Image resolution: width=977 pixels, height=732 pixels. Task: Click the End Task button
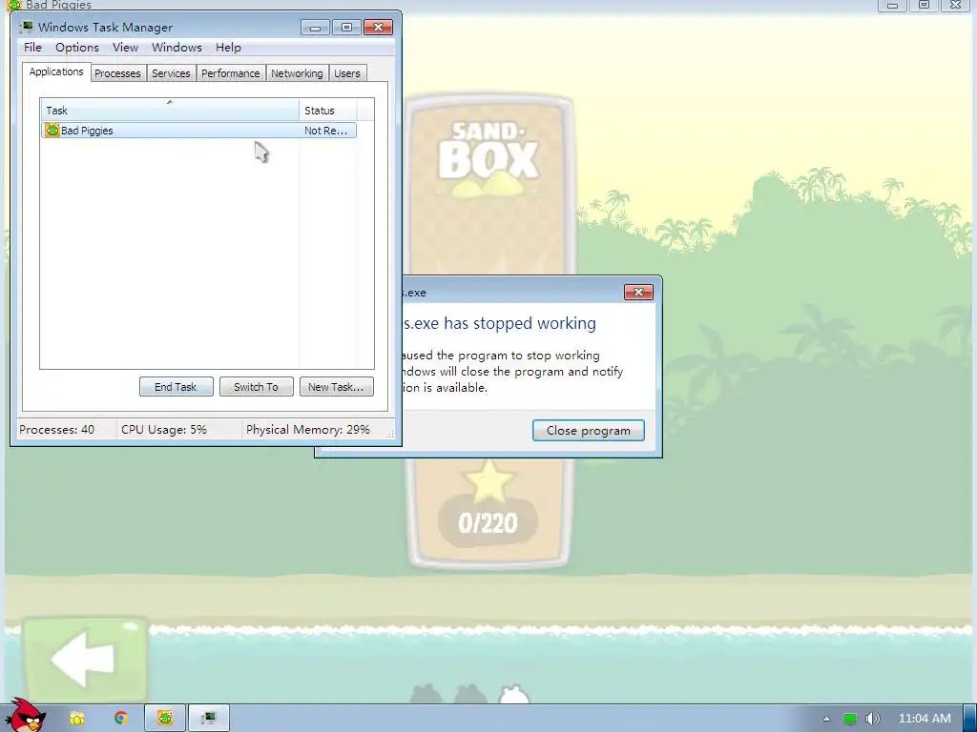click(176, 387)
